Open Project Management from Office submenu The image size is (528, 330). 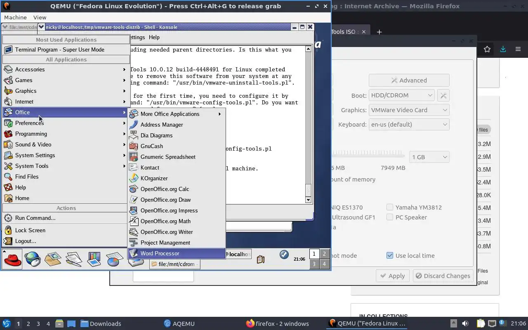tap(177, 243)
